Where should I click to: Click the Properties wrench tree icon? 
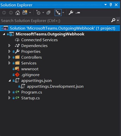(17, 51)
